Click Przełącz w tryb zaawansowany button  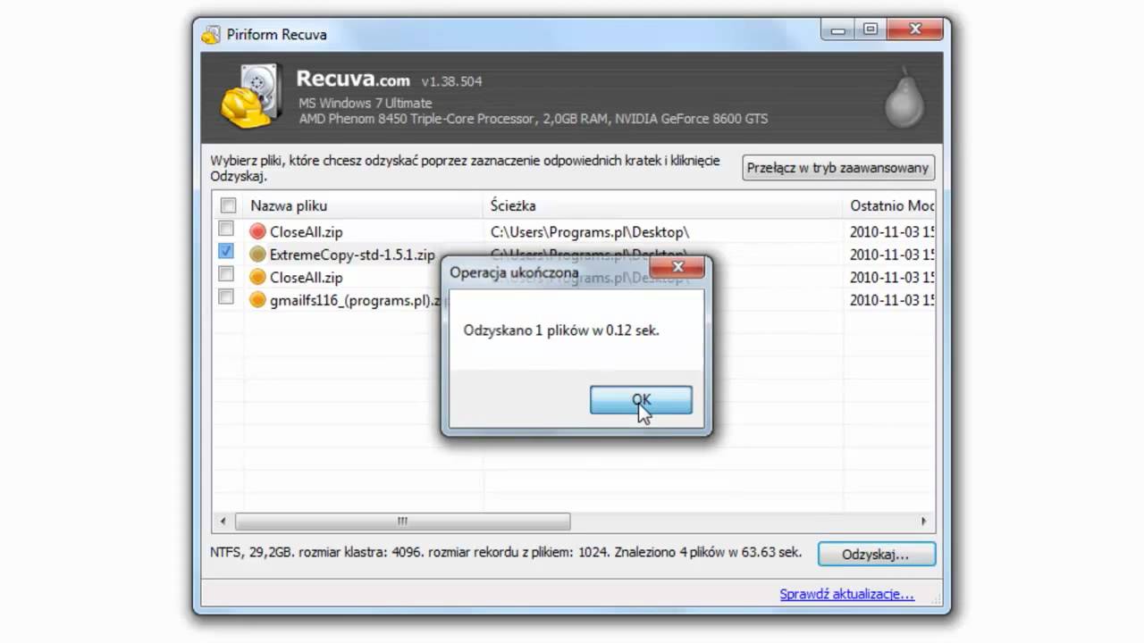[x=838, y=168]
